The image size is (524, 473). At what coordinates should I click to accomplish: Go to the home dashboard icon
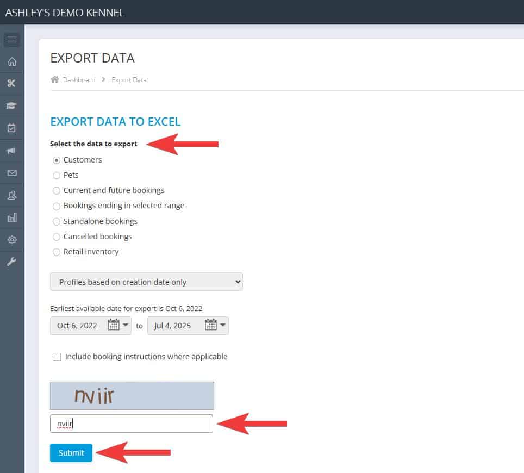point(12,61)
